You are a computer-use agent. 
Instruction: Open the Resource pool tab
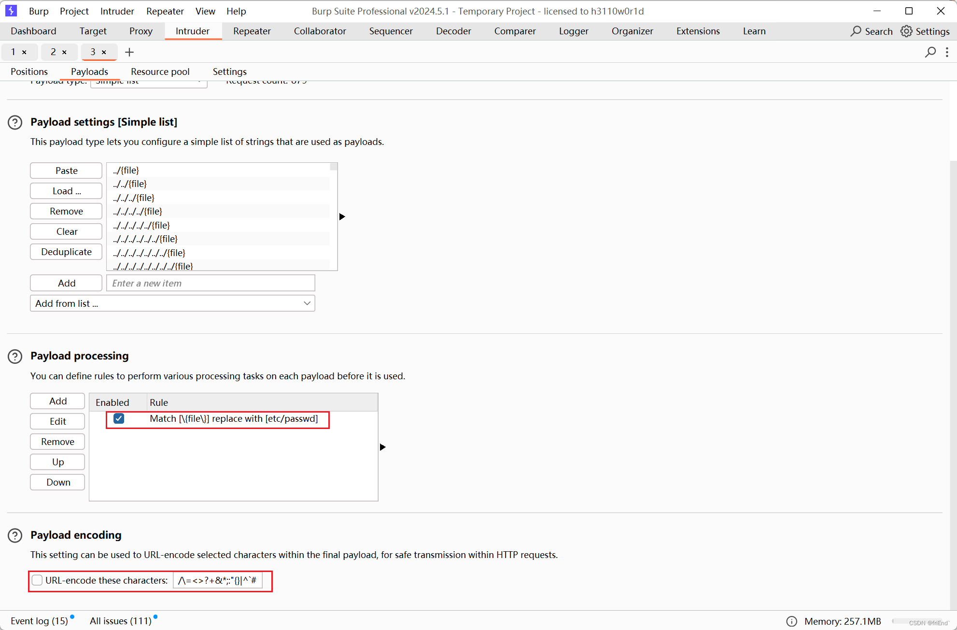coord(160,72)
